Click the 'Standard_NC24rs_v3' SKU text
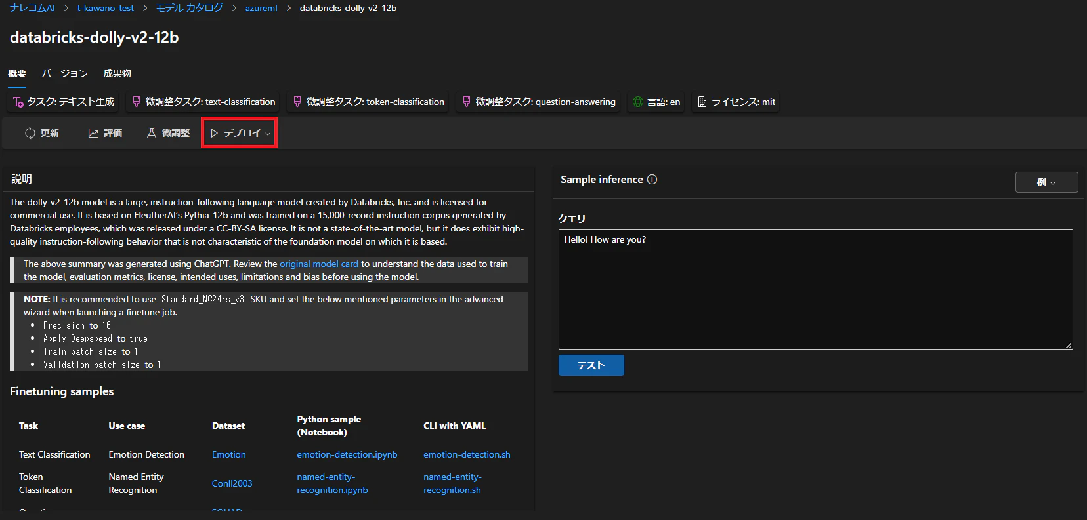The image size is (1087, 520). [x=203, y=299]
